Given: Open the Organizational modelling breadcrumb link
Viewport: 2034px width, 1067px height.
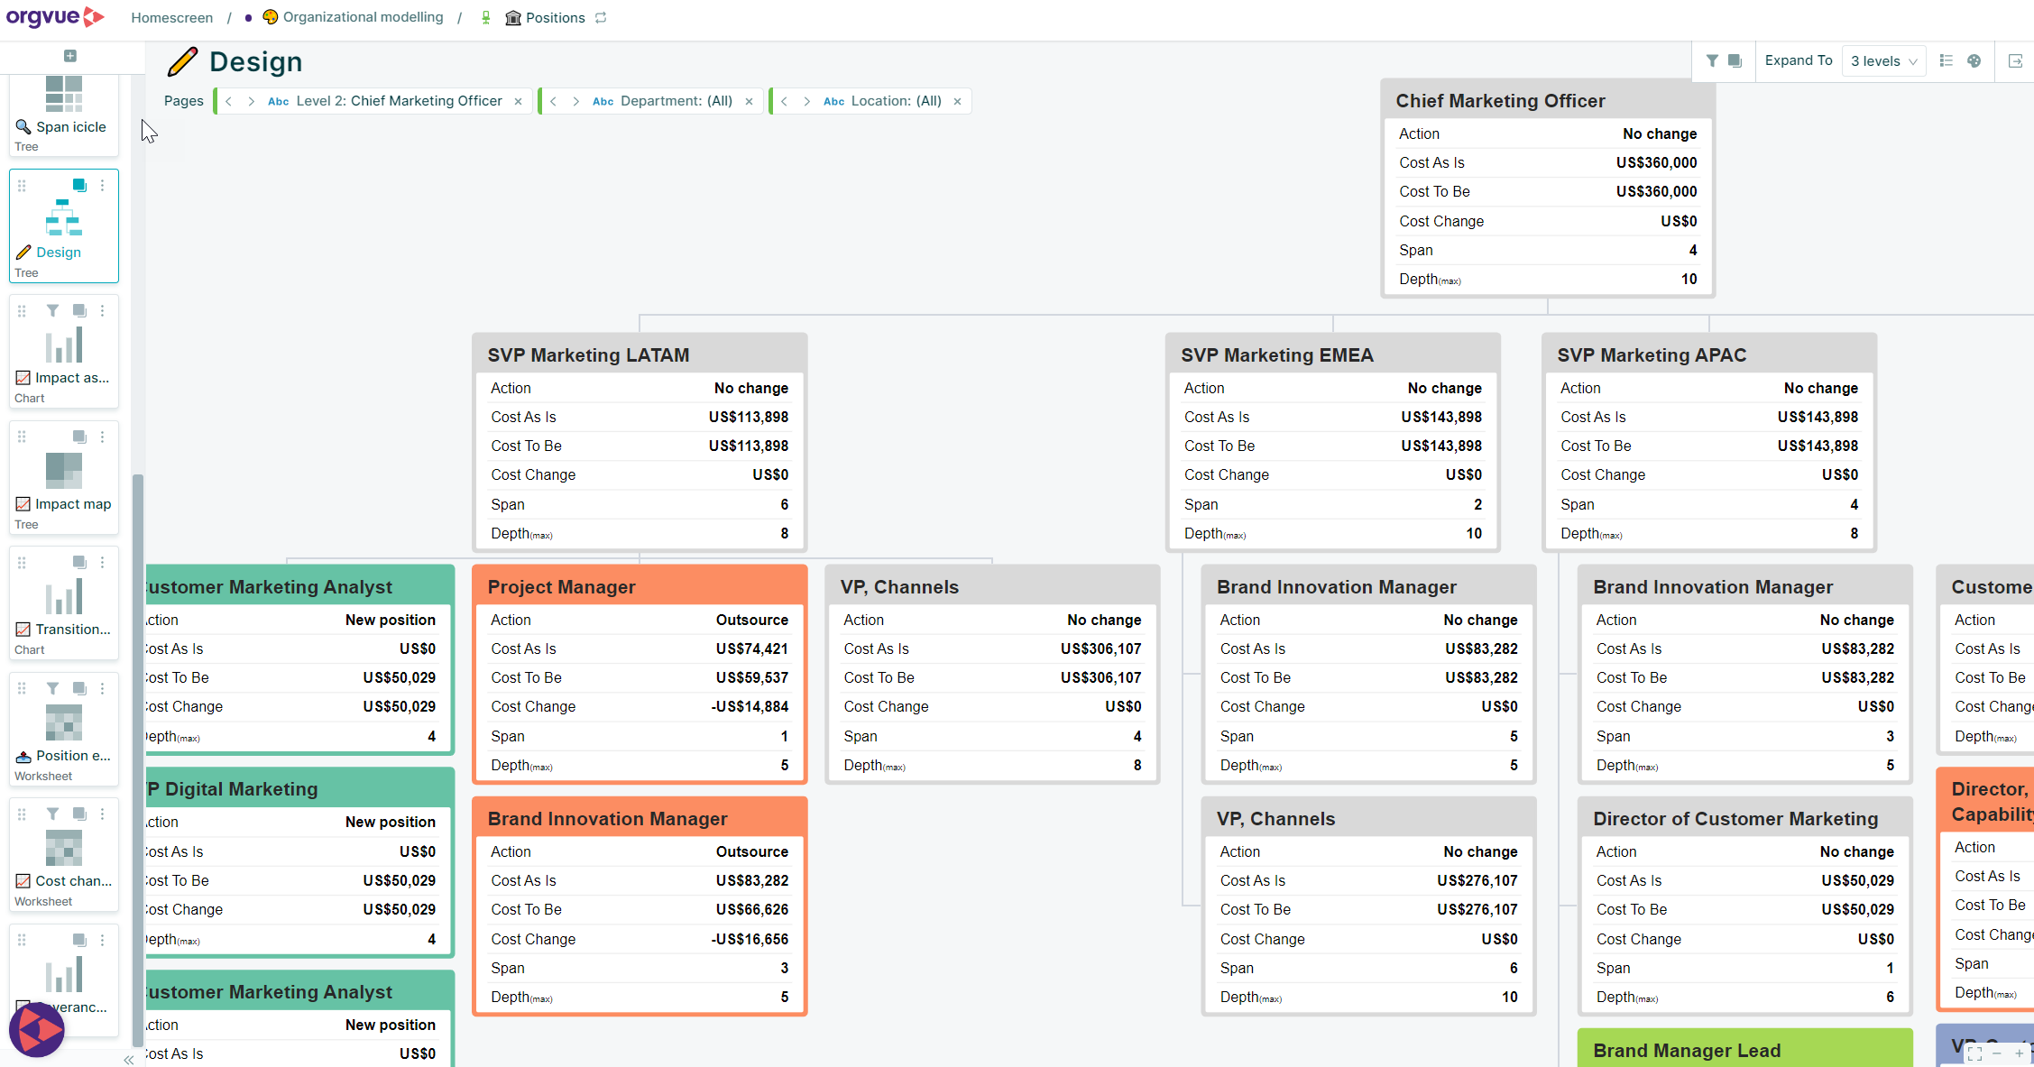Looking at the screenshot, I should click(364, 17).
